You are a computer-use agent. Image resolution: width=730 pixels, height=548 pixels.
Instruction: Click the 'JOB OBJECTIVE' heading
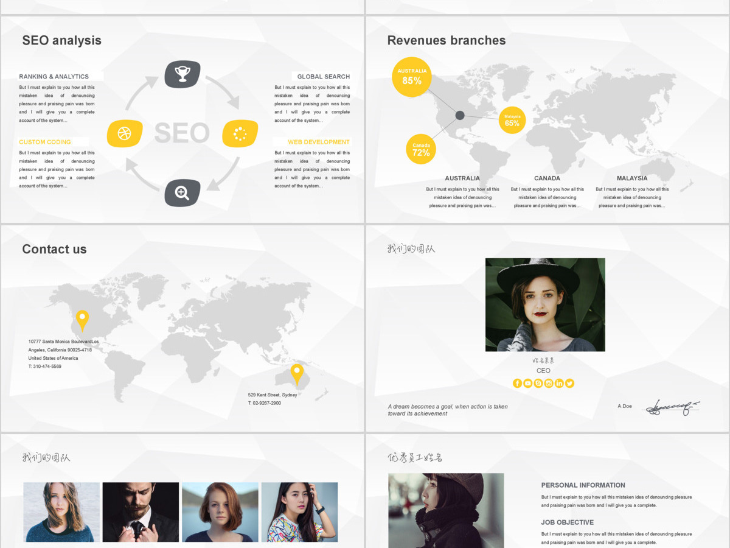pyautogui.click(x=568, y=522)
